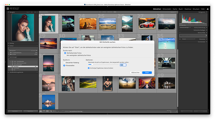The image size is (215, 121).
Task: Select the Ästhetischste Fotos radio button
Action: coord(65,53)
